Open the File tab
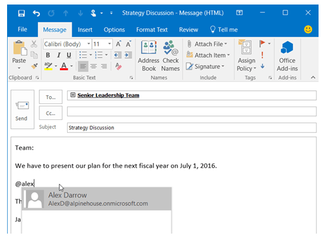The height and width of the screenshot is (242, 325). pos(23,29)
